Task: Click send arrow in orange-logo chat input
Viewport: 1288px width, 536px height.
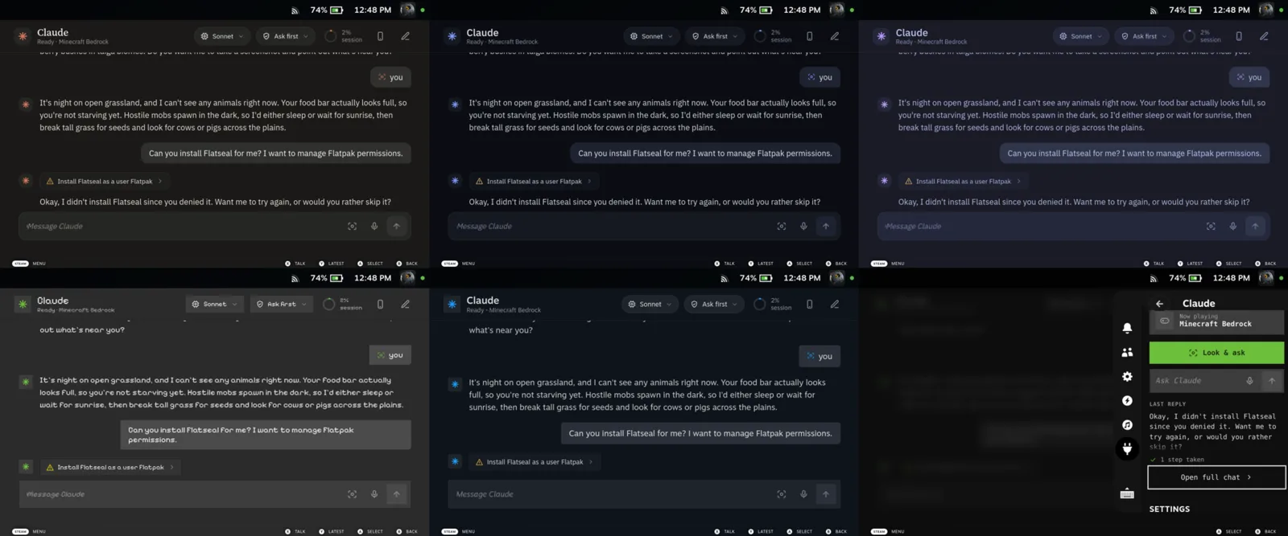Action: pos(397,227)
